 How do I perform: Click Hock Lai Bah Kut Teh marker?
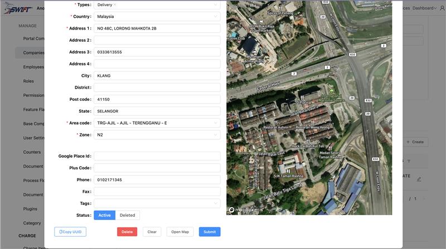(x=308, y=141)
